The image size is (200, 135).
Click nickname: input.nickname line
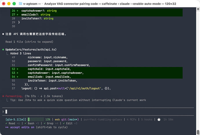pos(48,57)
